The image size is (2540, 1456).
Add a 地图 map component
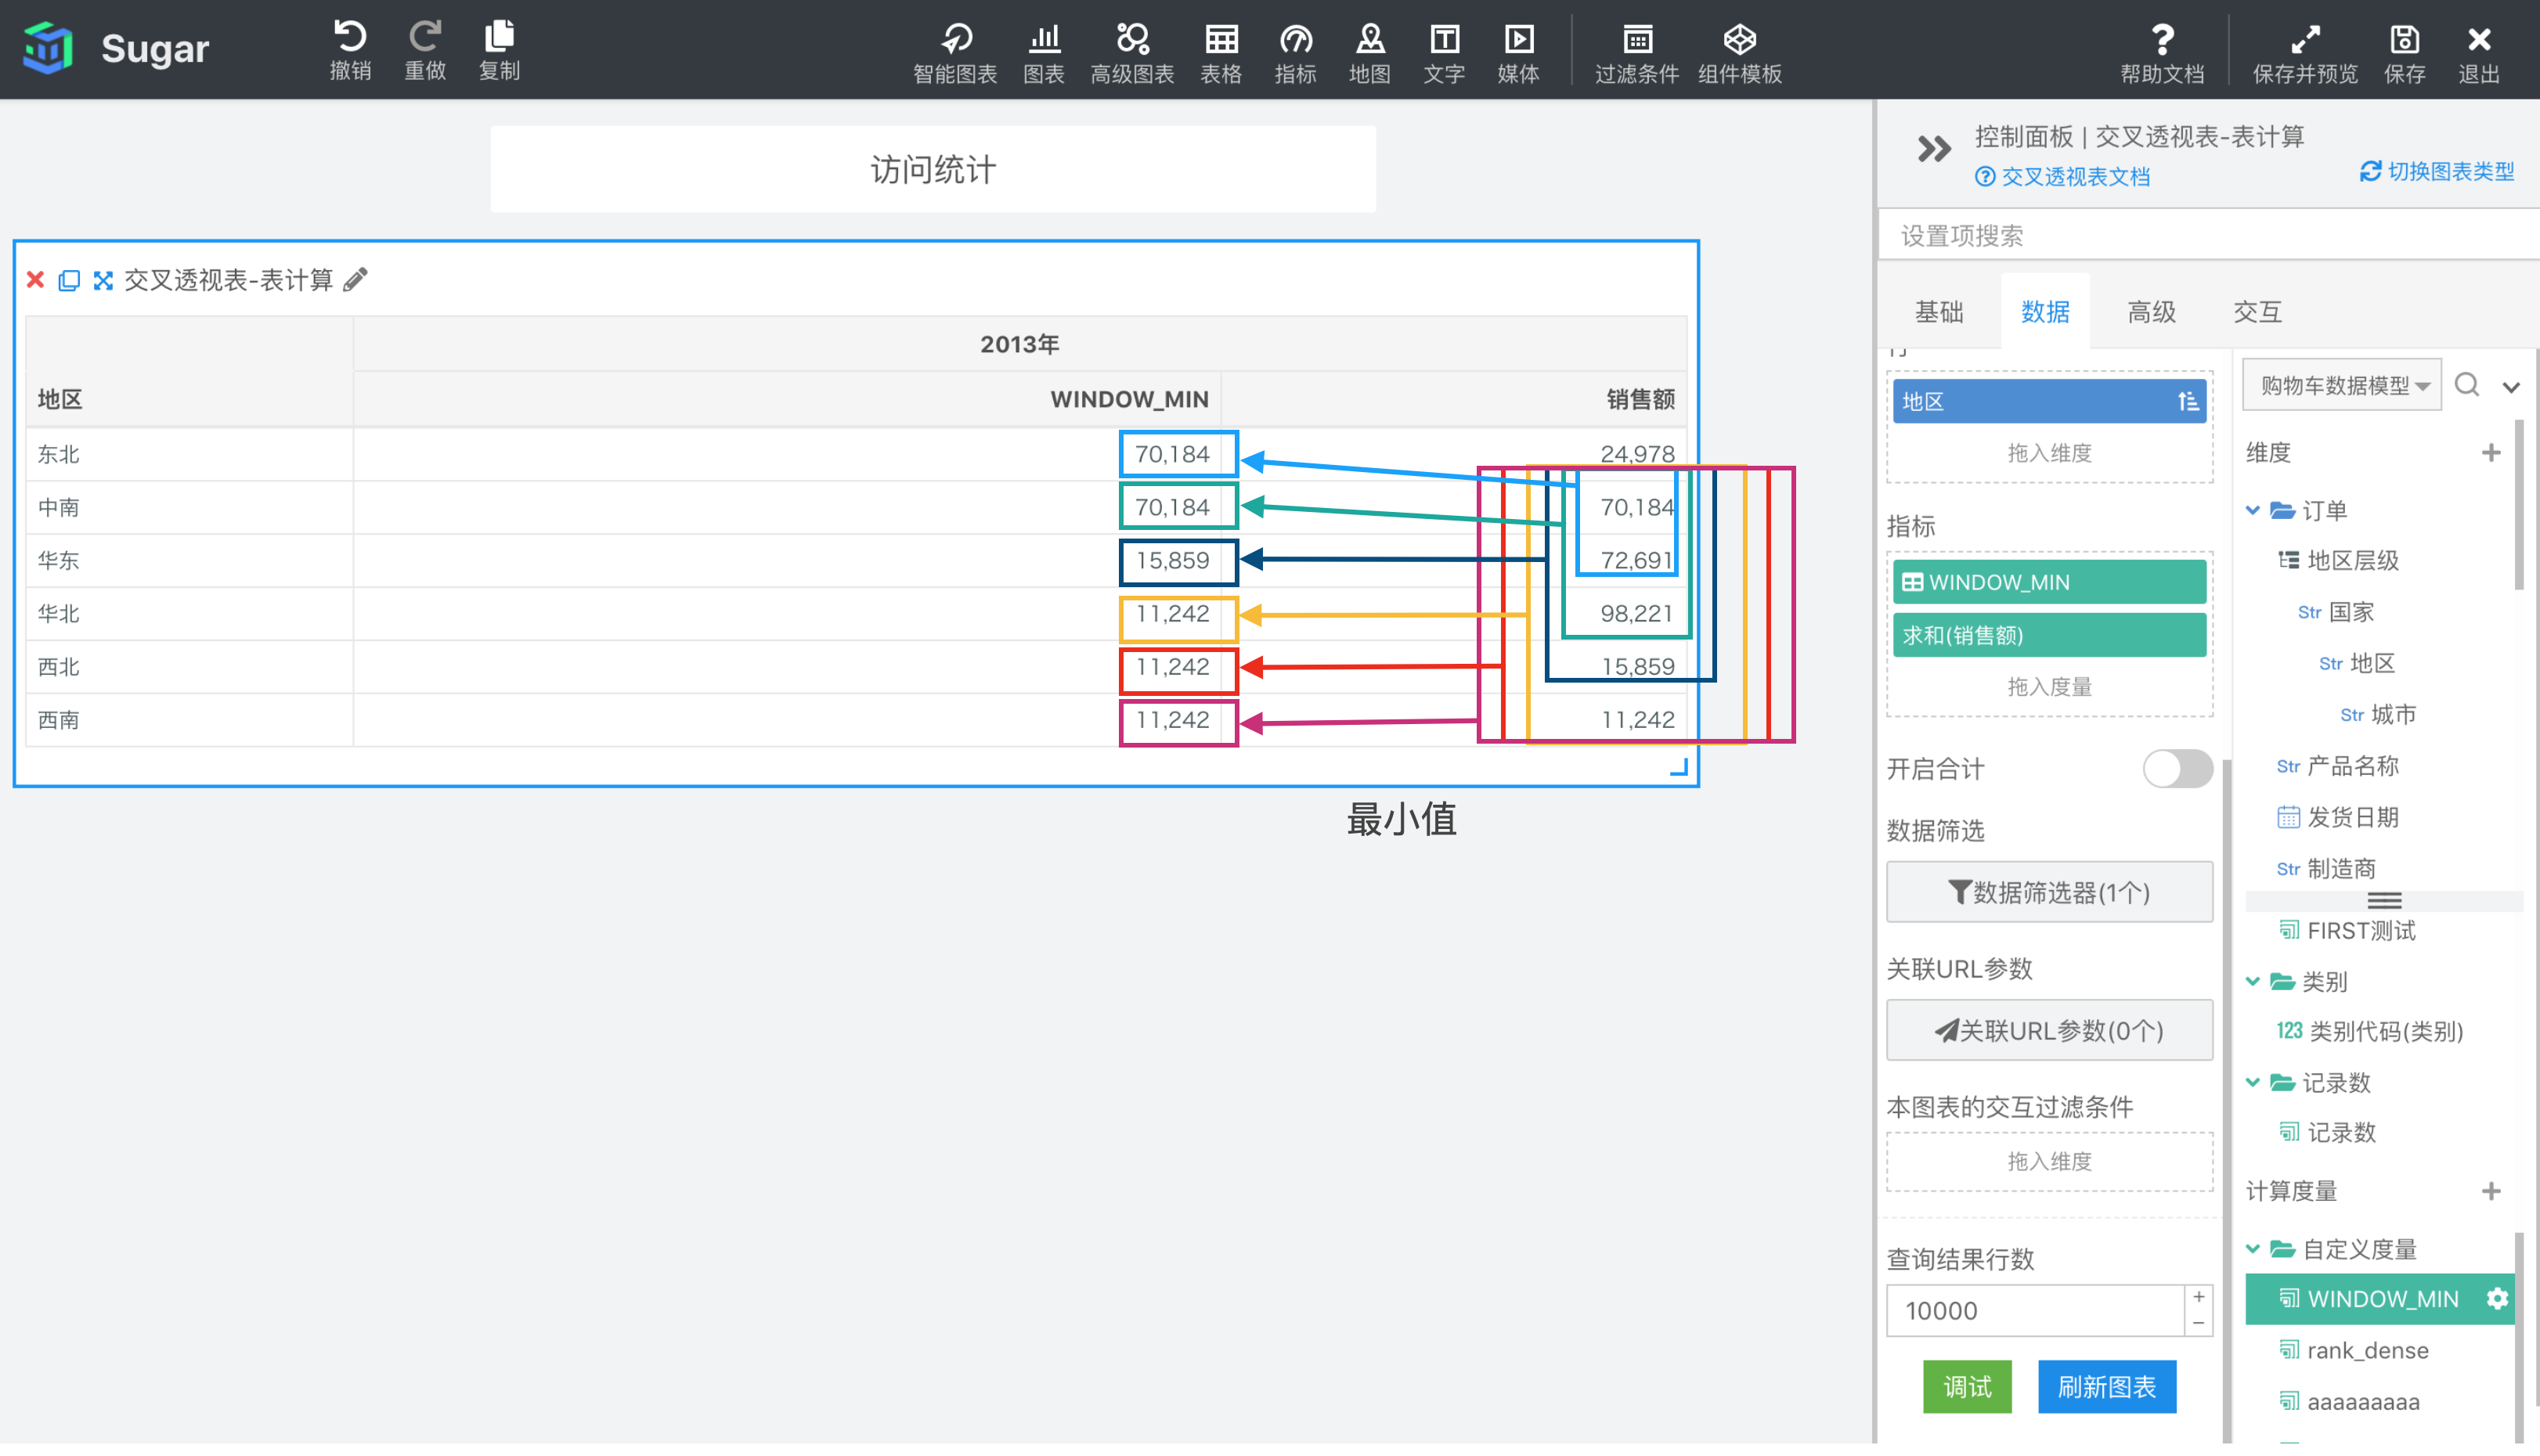(x=1370, y=53)
